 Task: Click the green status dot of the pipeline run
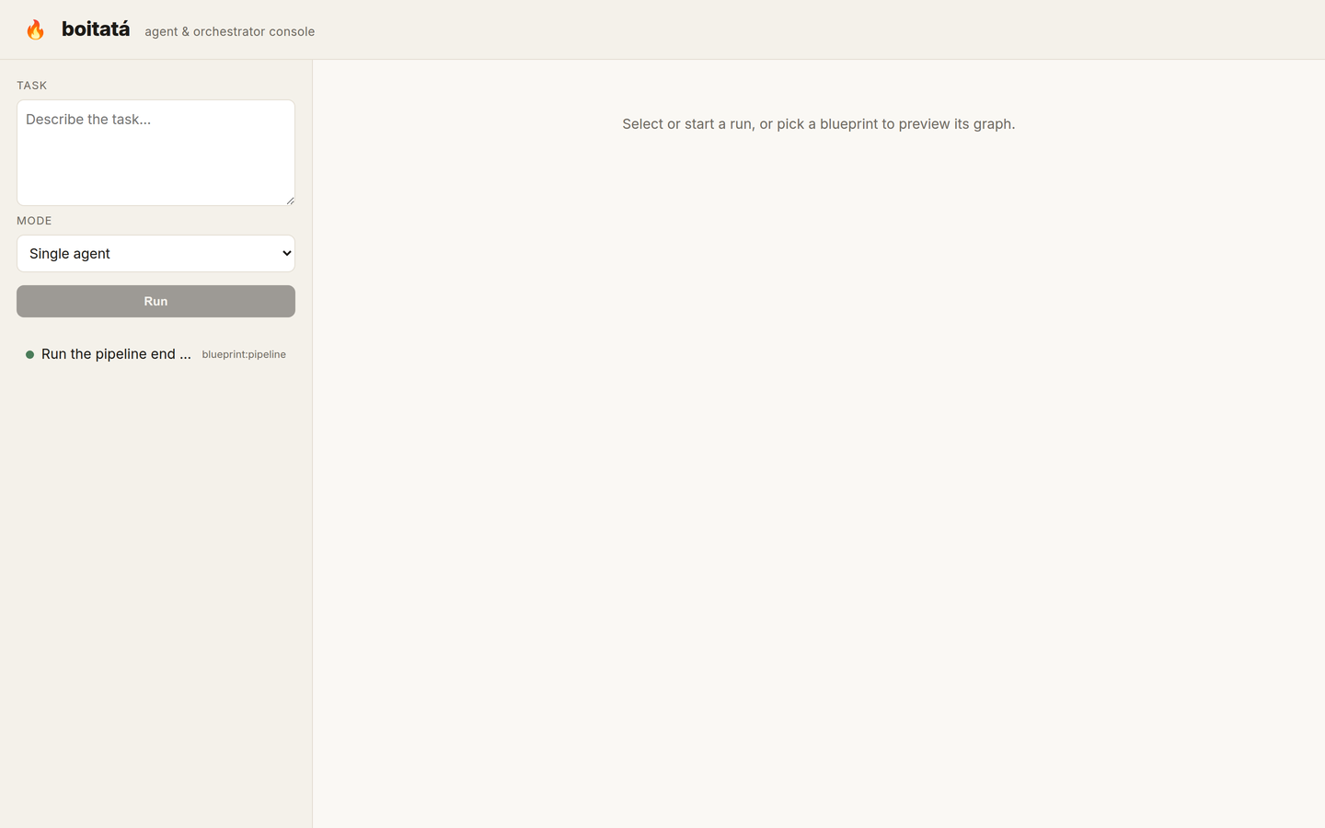tap(29, 354)
